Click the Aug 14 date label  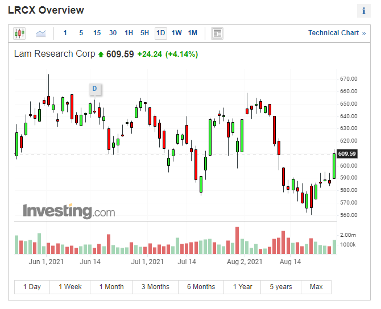(x=291, y=262)
